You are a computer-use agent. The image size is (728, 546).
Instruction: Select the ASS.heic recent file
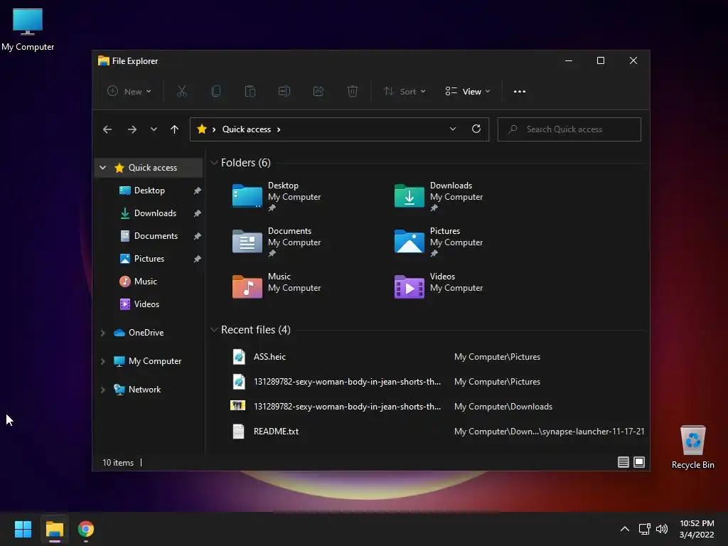coord(437,357)
